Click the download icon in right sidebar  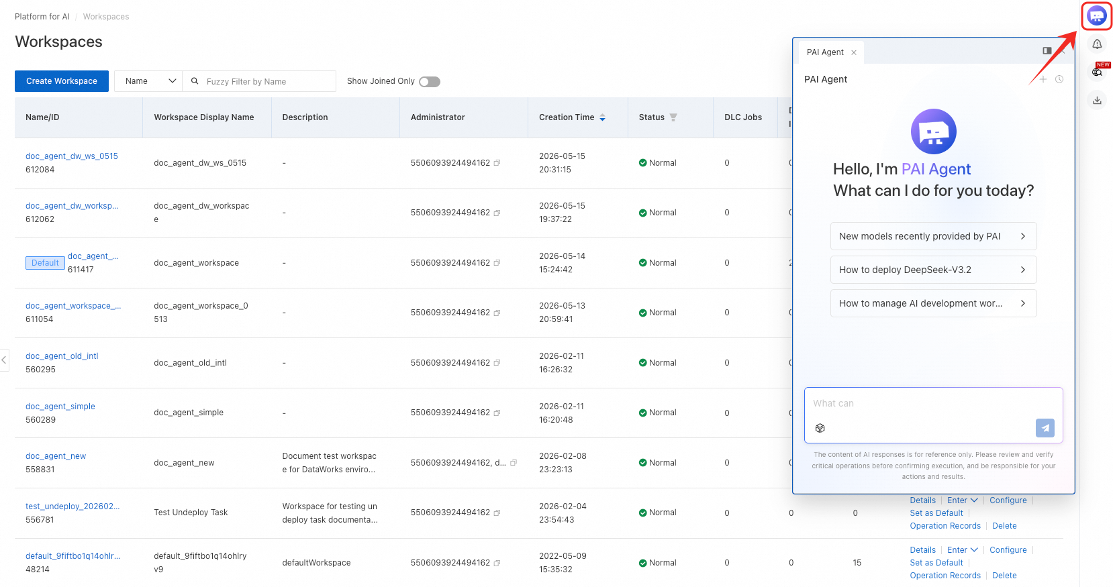coord(1097,101)
